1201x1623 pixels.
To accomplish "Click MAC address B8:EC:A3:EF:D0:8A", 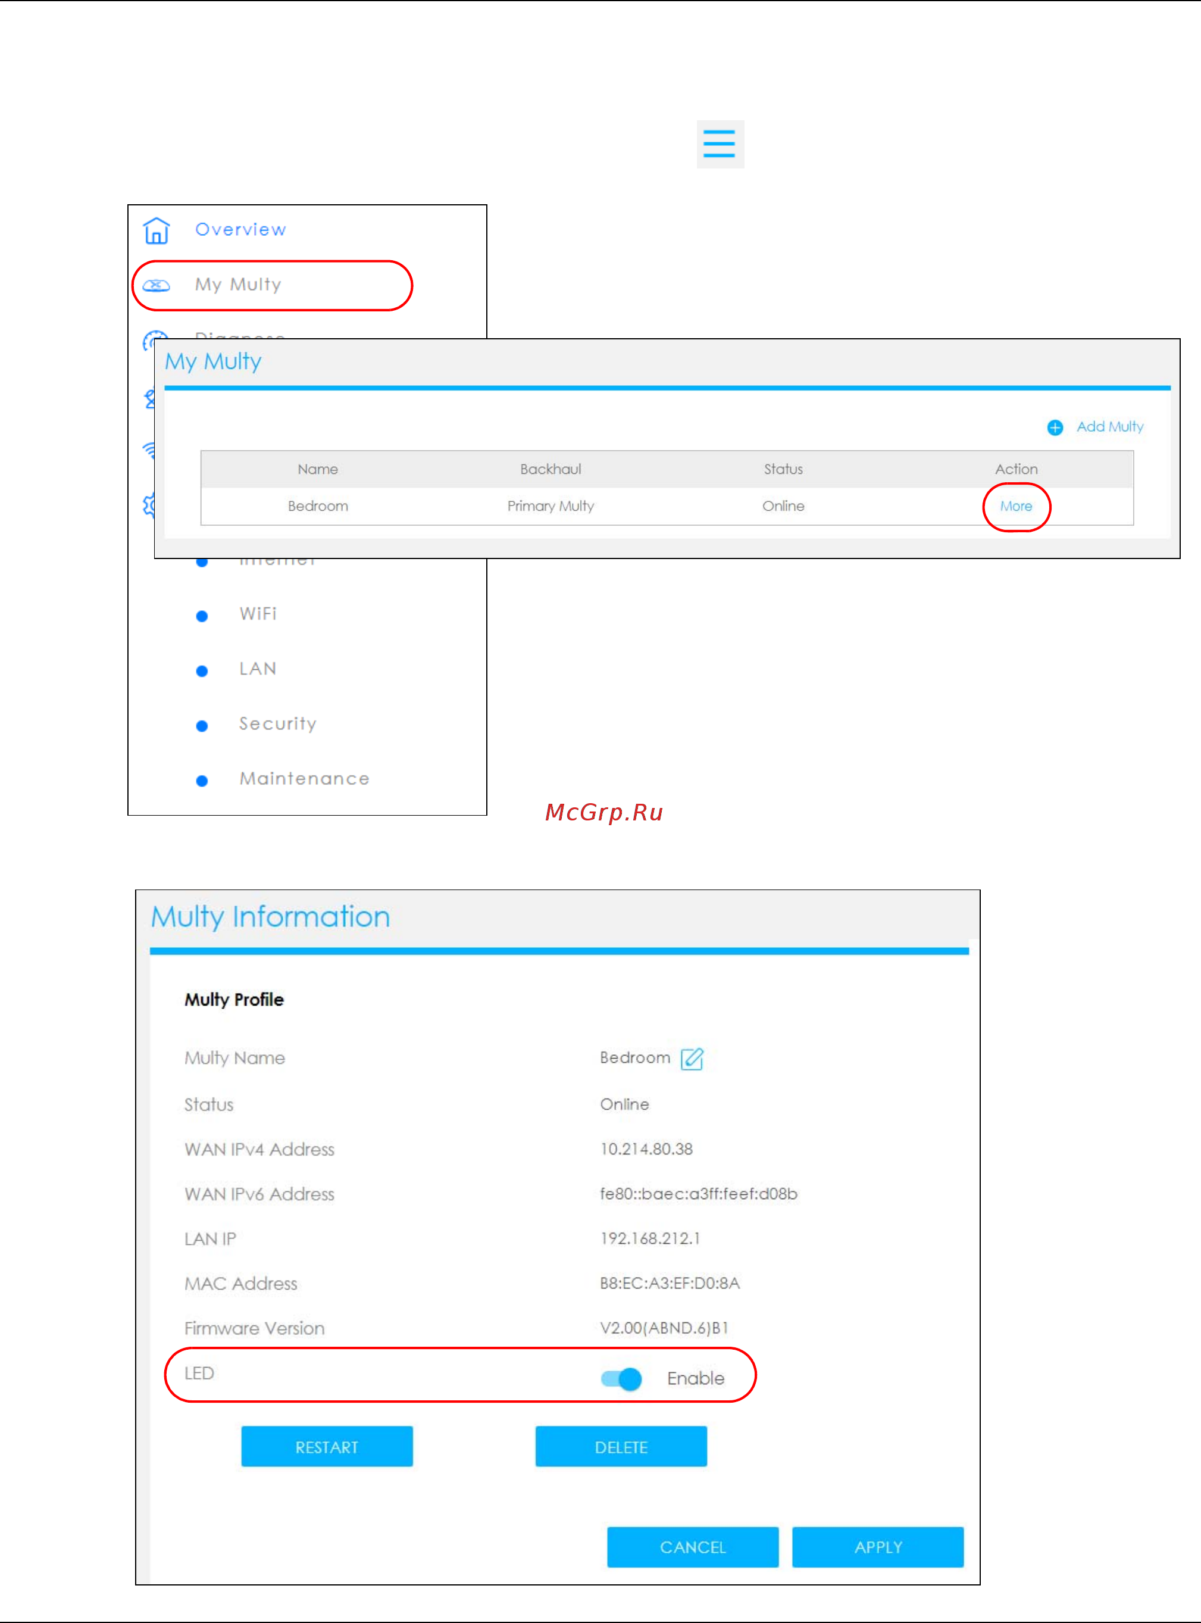I will click(x=670, y=1284).
